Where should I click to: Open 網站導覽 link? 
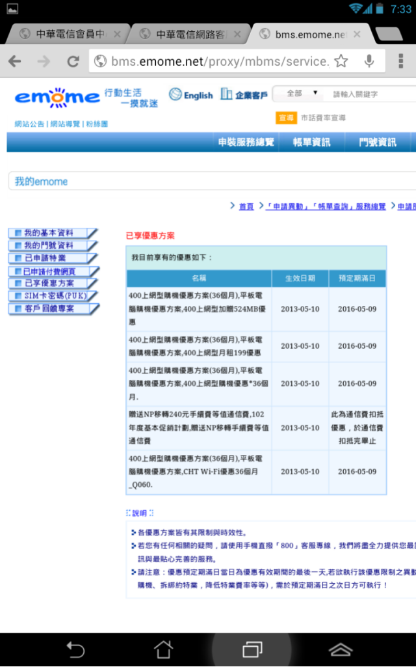coord(65,124)
